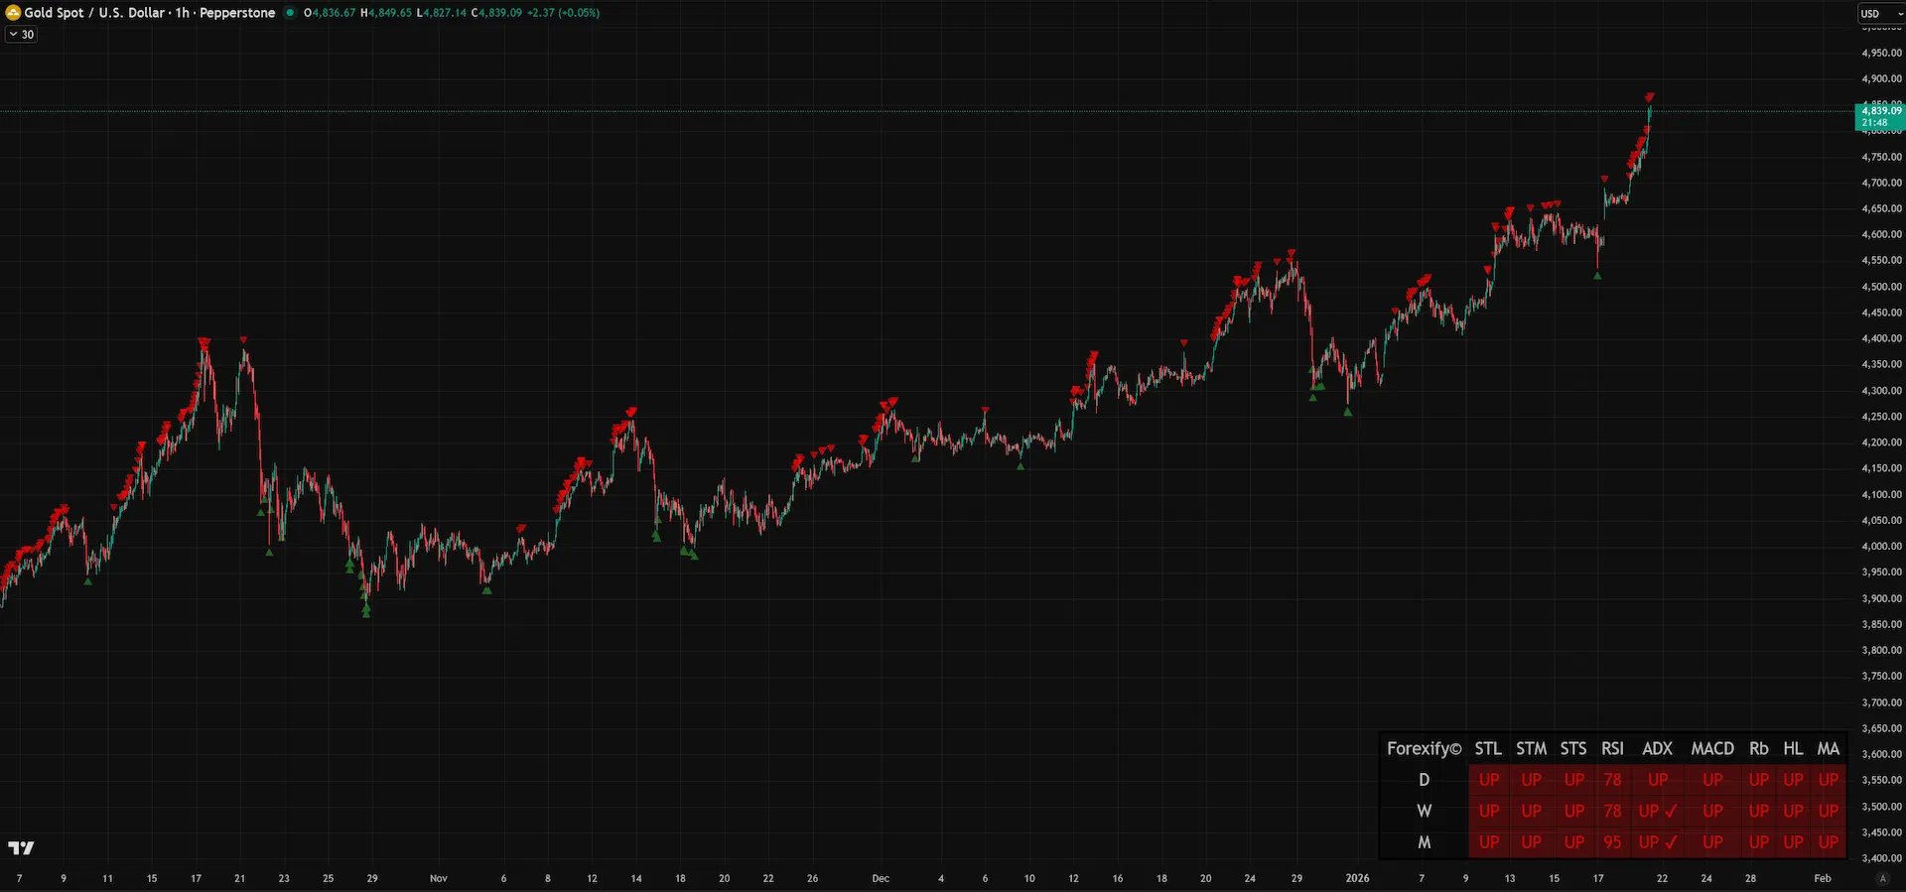
Task: Click the green market status dot
Action: pyautogui.click(x=290, y=13)
